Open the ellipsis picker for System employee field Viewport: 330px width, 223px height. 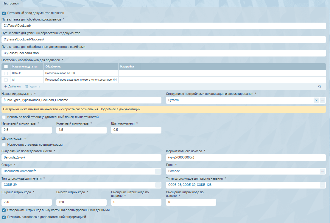coord(322,100)
